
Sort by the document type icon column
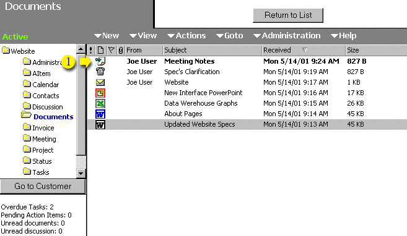point(101,50)
